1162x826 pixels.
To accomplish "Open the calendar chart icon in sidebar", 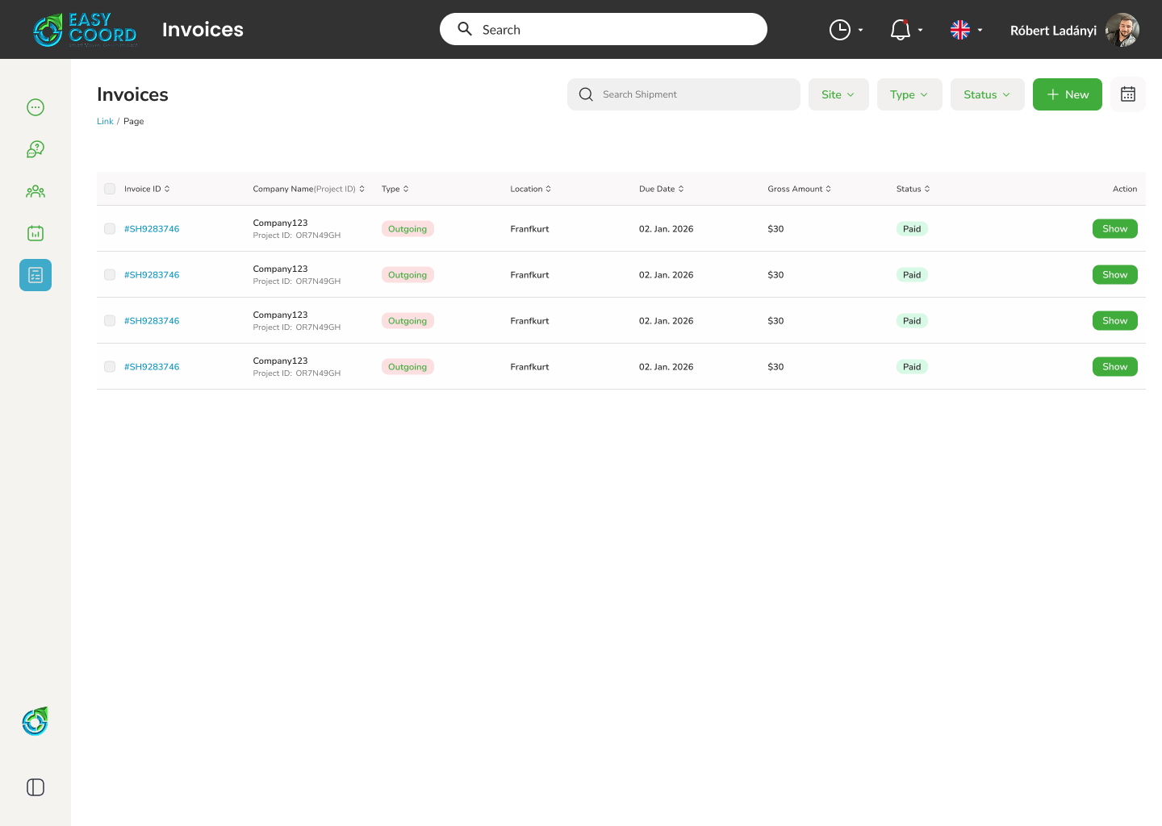I will [x=36, y=233].
